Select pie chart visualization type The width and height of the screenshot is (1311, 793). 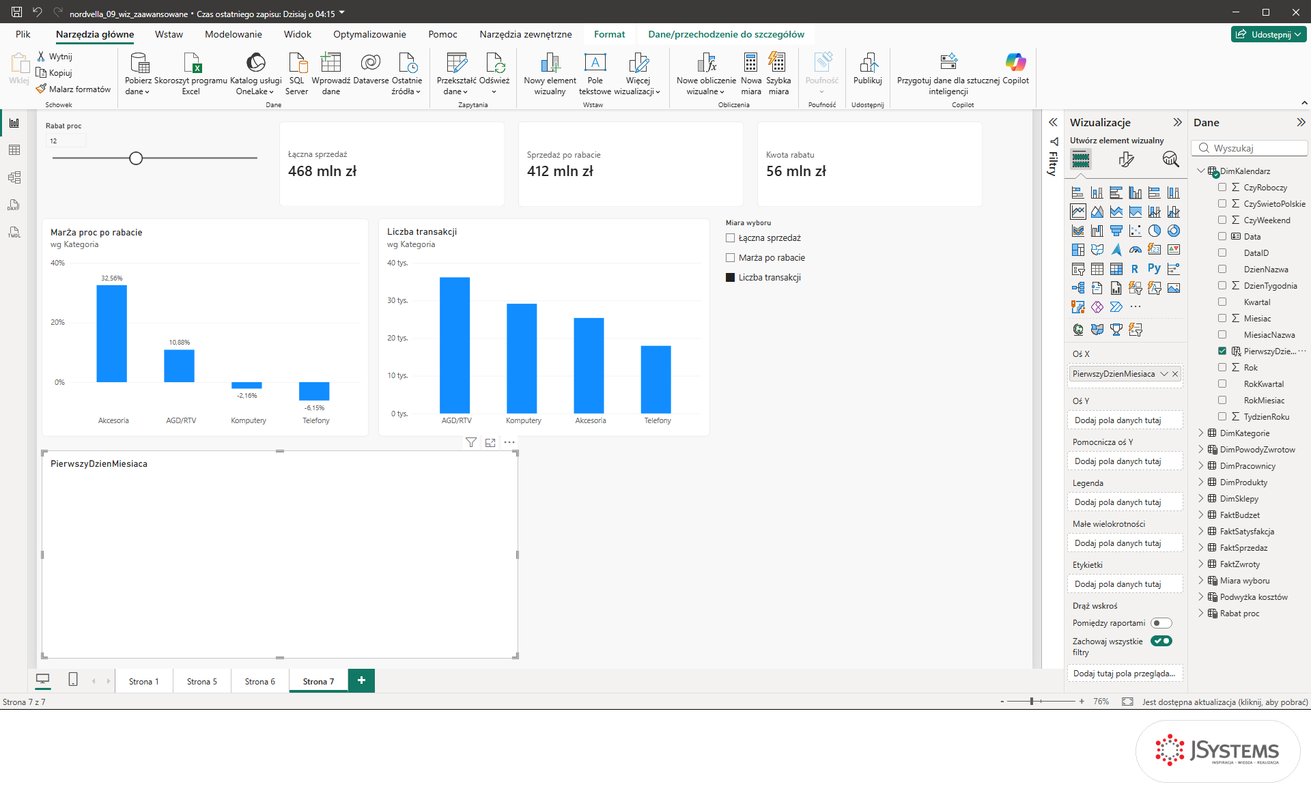click(1154, 231)
